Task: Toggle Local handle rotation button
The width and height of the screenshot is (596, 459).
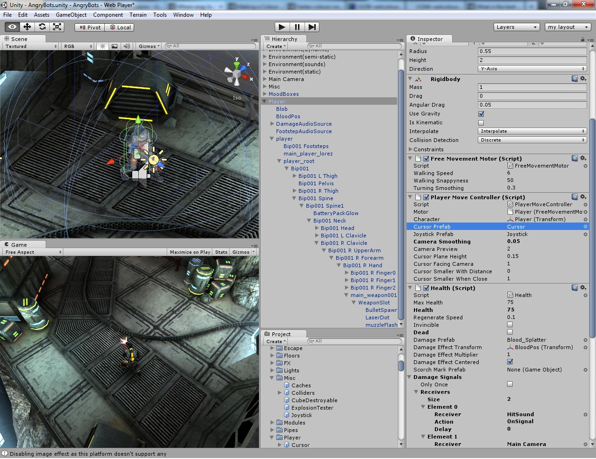Action: click(x=120, y=27)
